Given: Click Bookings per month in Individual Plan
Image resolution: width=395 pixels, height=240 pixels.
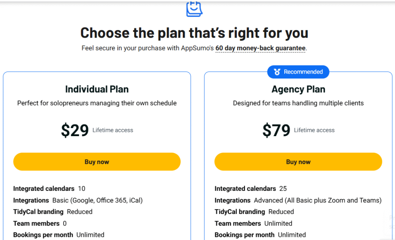Looking at the screenshot, I should coord(43,235).
